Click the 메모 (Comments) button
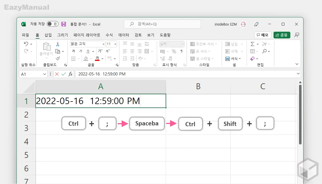This screenshot has width=322, height=184. point(262,35)
